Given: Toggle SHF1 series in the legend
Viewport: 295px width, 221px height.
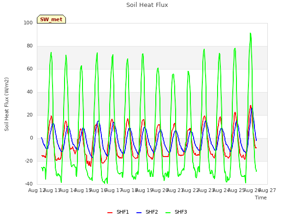Looking at the screenshot, I should click(118, 212).
